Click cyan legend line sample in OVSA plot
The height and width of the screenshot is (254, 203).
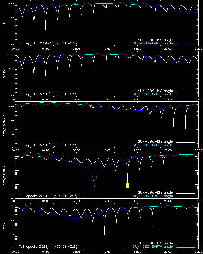pos(186,247)
